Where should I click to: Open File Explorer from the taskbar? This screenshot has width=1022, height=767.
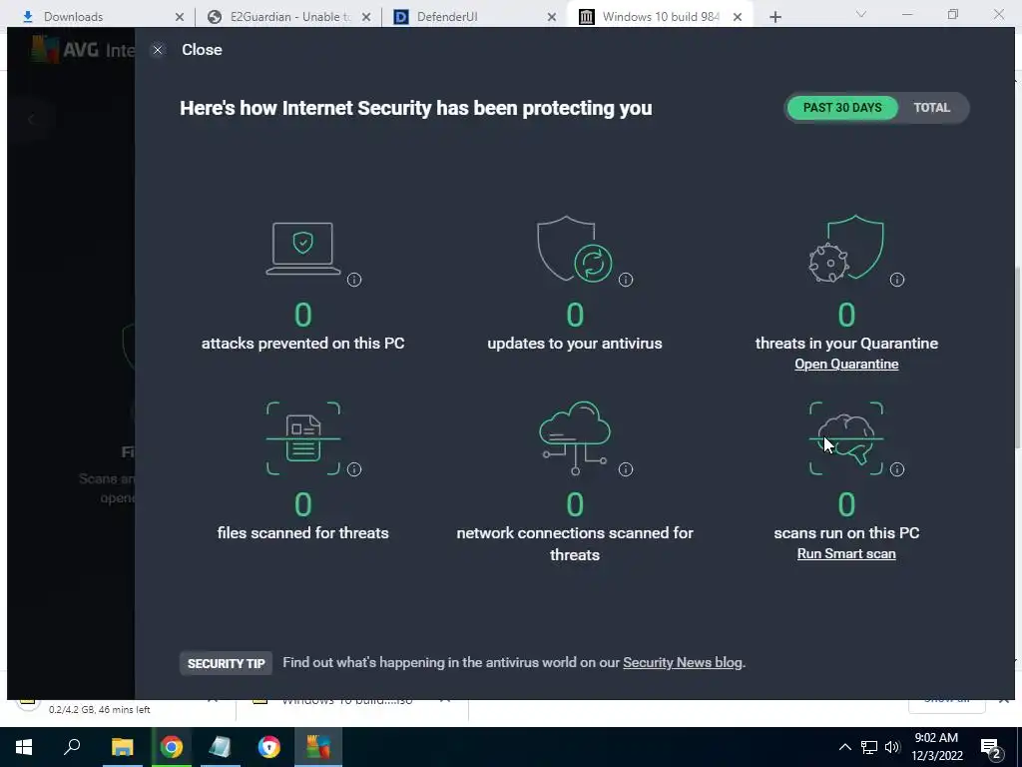(122, 747)
